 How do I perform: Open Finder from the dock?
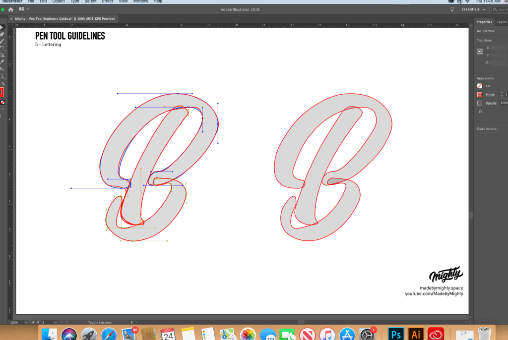[49, 334]
